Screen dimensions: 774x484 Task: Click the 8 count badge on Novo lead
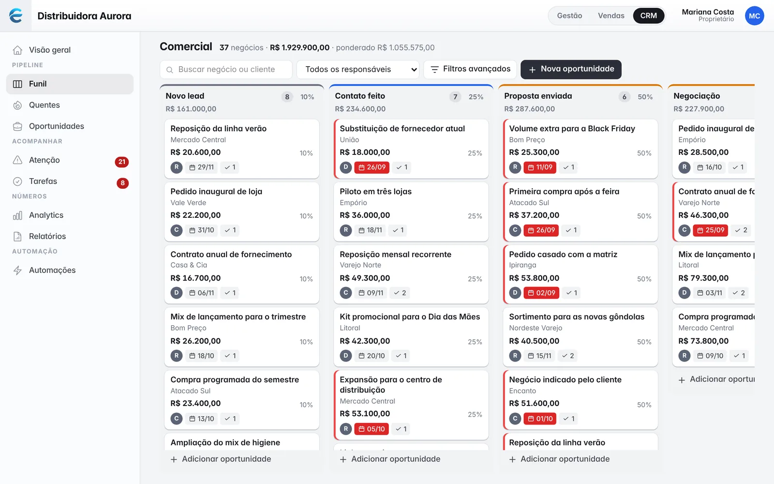coord(287,97)
